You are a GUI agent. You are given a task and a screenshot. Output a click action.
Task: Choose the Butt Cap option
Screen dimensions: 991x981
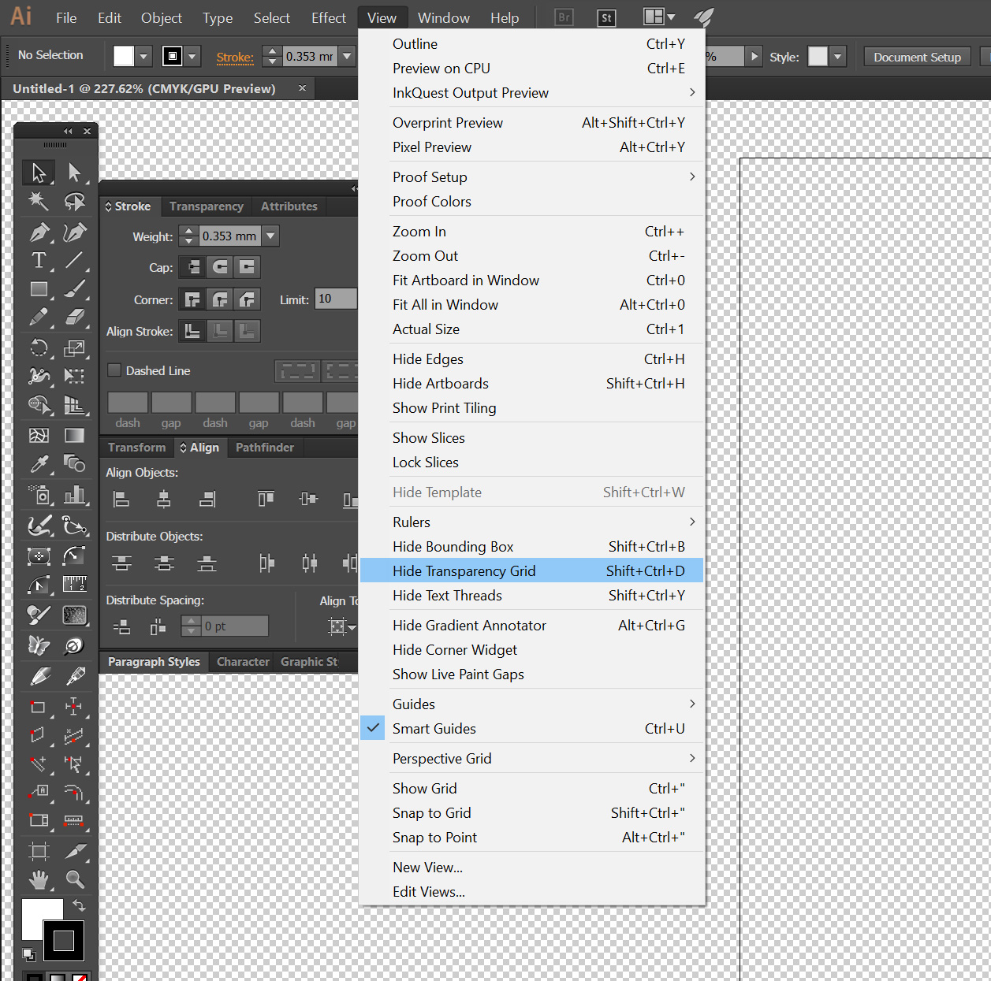[x=193, y=267]
